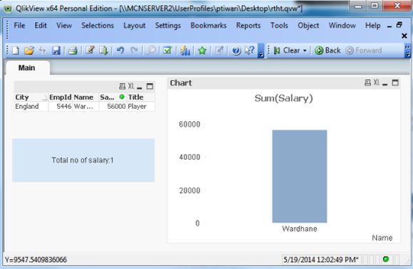This screenshot has height=269, width=413.
Task: Click the Title column header
Action: pyautogui.click(x=141, y=97)
